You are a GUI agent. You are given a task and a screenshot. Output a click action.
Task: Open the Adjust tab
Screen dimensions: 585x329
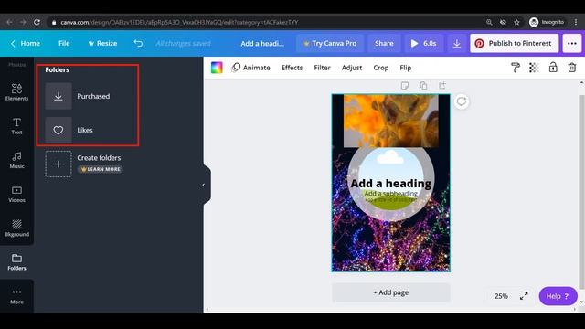(x=352, y=68)
